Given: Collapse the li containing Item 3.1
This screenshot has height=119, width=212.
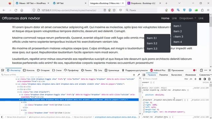Looking at the screenshot, I should click(22, 102).
